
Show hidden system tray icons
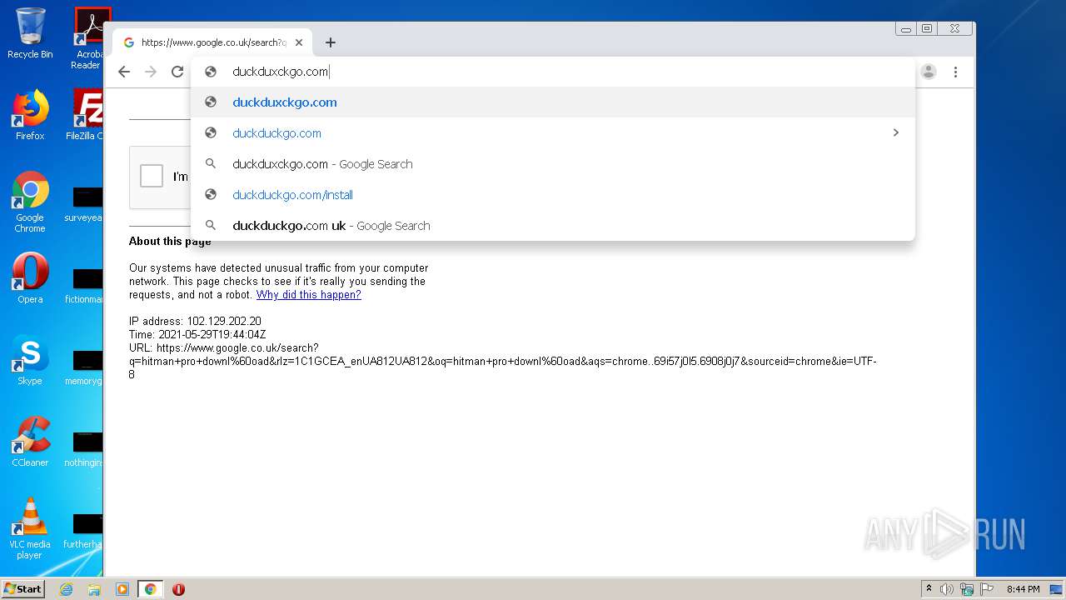point(929,589)
